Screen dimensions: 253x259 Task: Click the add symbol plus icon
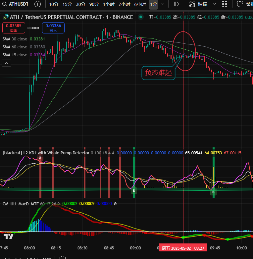[x=37, y=4]
